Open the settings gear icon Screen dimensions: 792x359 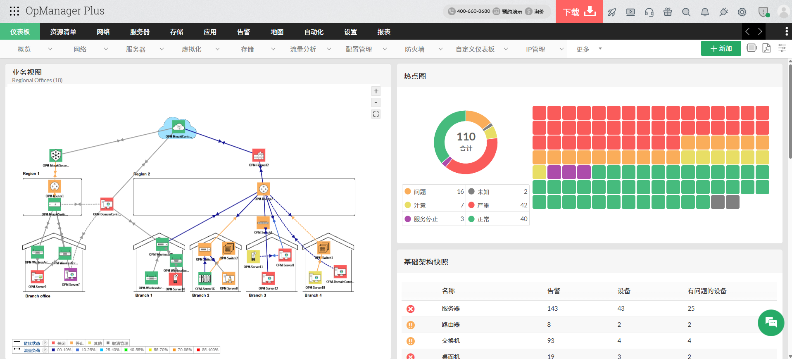[x=742, y=12]
